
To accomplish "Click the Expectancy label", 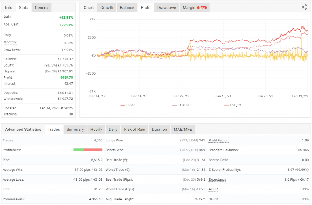I will pyautogui.click(x=217, y=179).
